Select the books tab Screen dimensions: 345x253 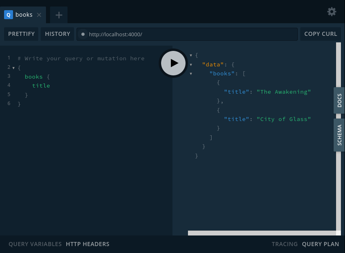coord(23,15)
